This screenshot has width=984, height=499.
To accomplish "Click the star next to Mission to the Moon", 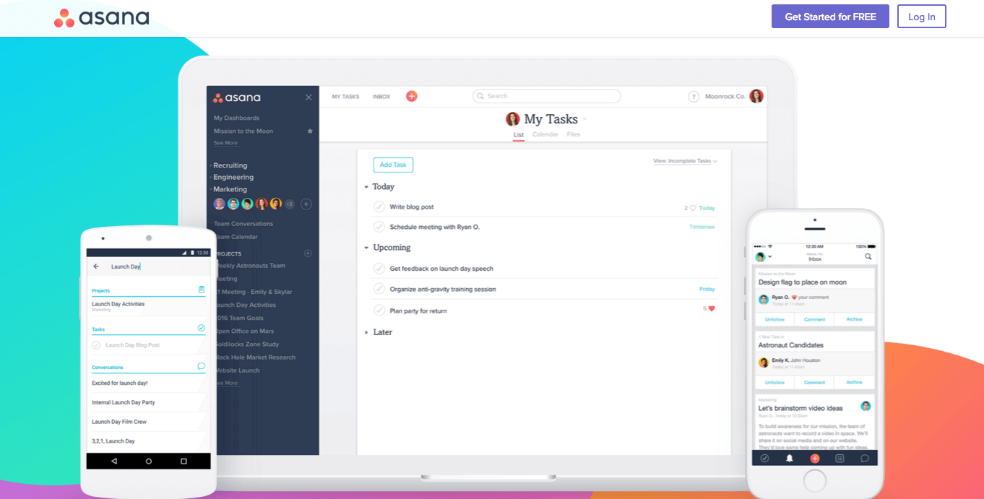I will [x=310, y=131].
